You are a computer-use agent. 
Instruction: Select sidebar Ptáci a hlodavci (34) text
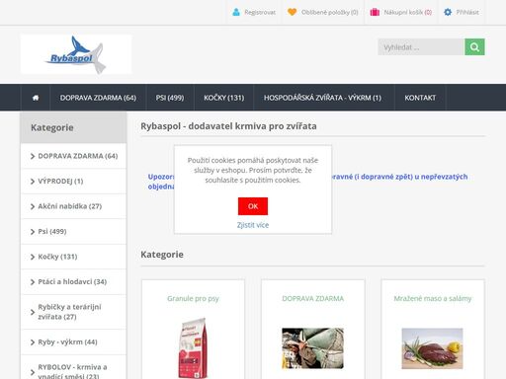(72, 281)
